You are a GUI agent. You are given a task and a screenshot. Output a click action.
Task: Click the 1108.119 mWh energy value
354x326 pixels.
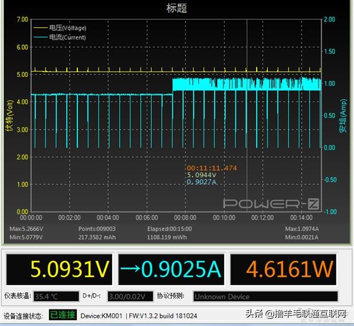click(167, 237)
